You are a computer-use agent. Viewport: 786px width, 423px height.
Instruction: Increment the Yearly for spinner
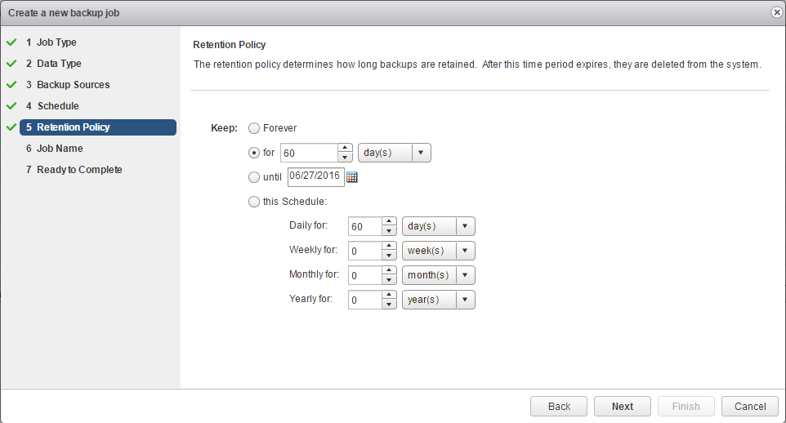(x=389, y=295)
